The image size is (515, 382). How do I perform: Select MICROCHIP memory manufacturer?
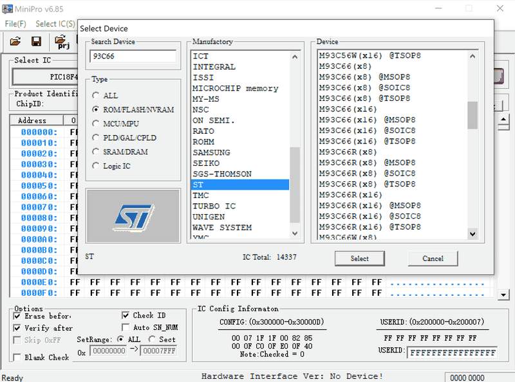click(239, 88)
